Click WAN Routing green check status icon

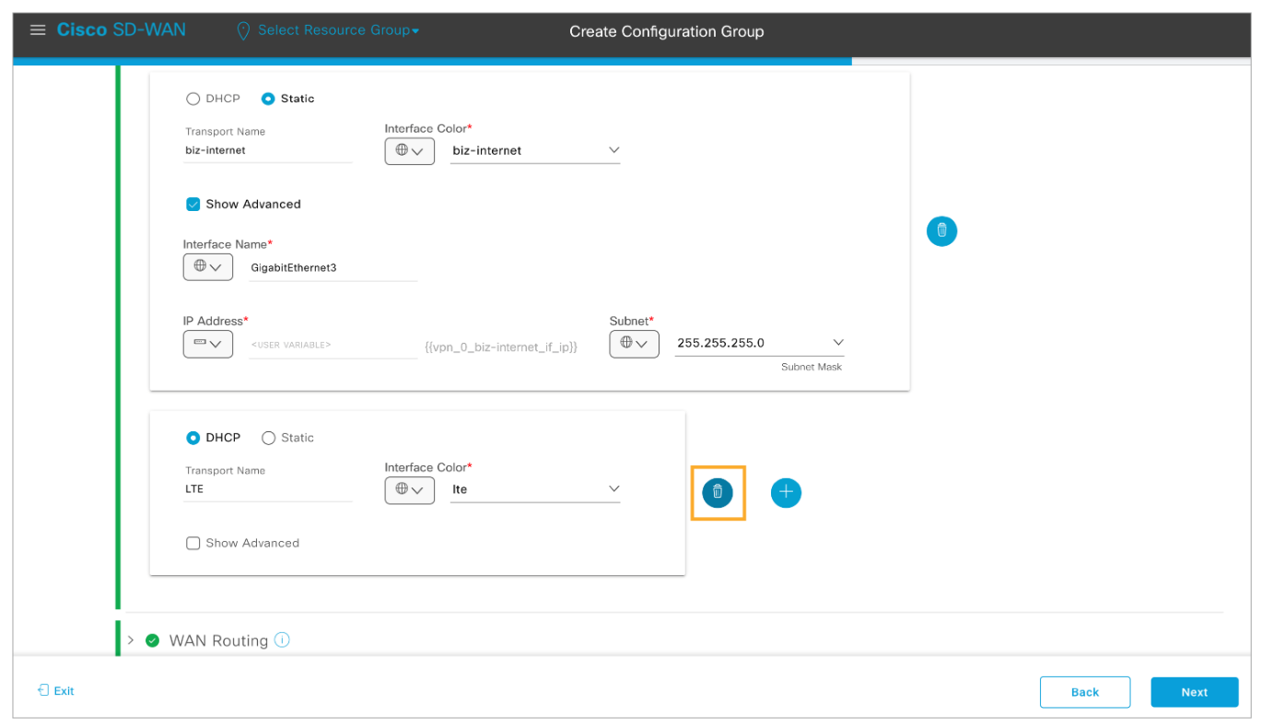153,640
